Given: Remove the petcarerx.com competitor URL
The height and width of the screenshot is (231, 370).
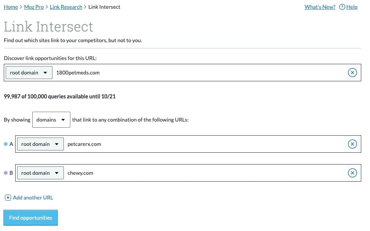Looking at the screenshot, I should pos(353,144).
